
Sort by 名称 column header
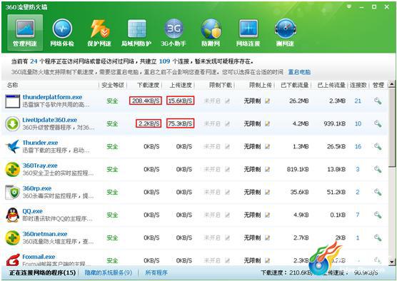click(x=12, y=86)
